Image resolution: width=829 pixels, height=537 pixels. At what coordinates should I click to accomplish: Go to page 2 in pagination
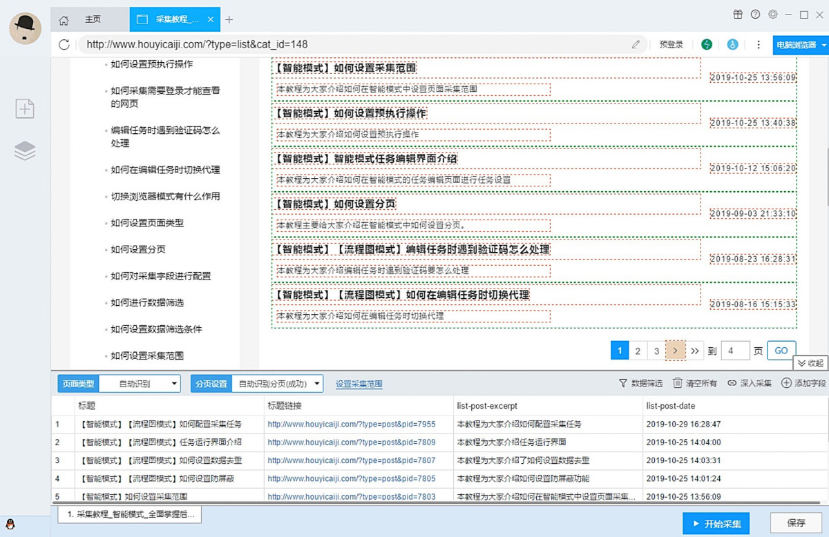(638, 351)
